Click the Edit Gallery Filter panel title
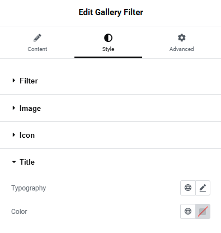 pos(111,12)
